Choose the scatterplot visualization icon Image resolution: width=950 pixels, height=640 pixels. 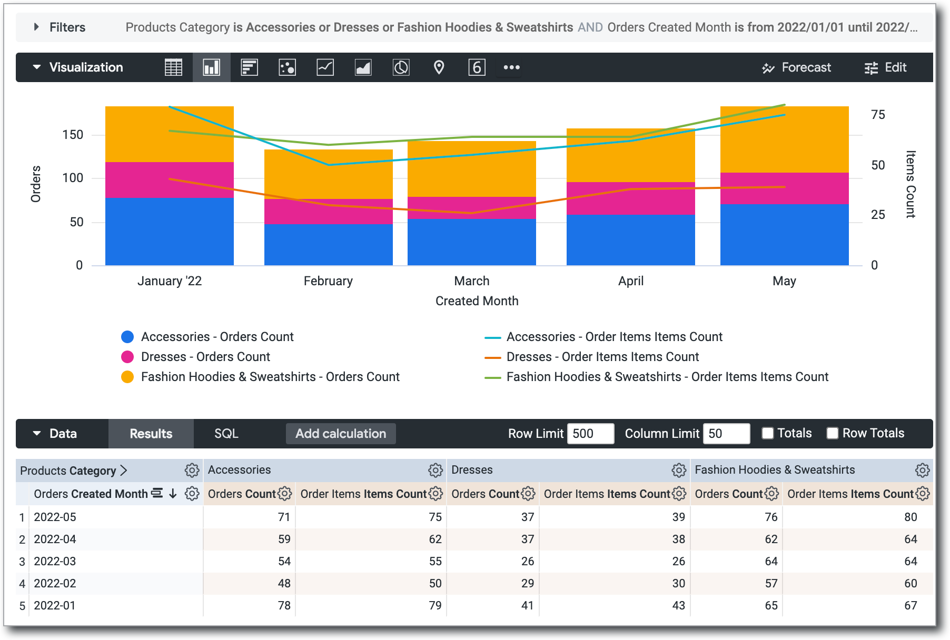(x=287, y=67)
